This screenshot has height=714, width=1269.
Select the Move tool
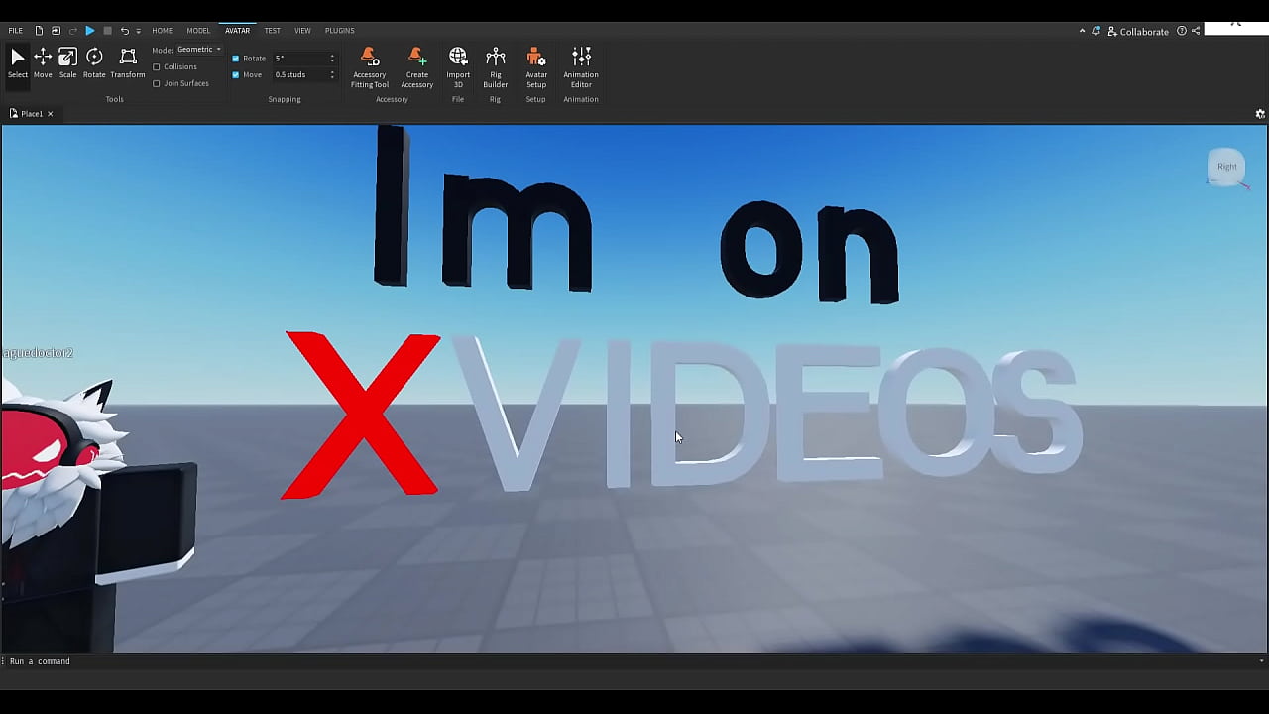43,61
